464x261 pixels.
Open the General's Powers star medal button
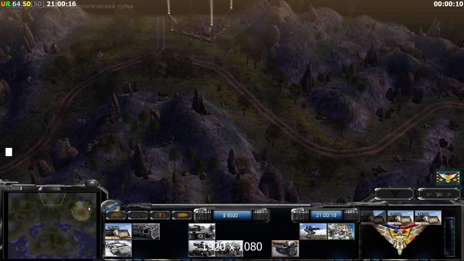(448, 177)
